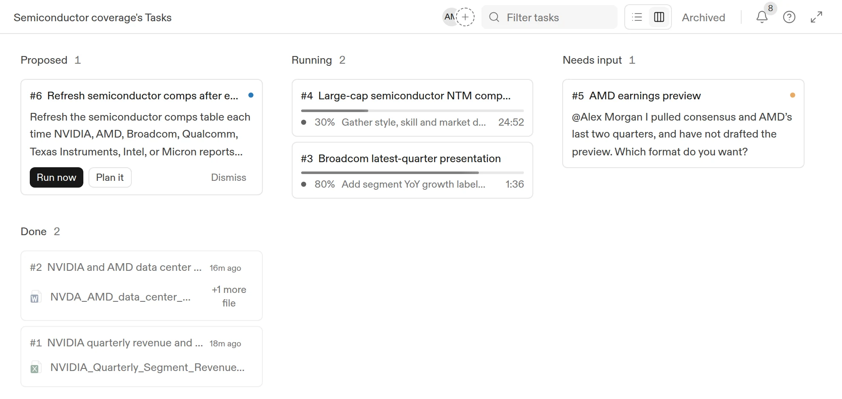Click the 16m ago timestamp
842x399 pixels.
pyautogui.click(x=225, y=268)
